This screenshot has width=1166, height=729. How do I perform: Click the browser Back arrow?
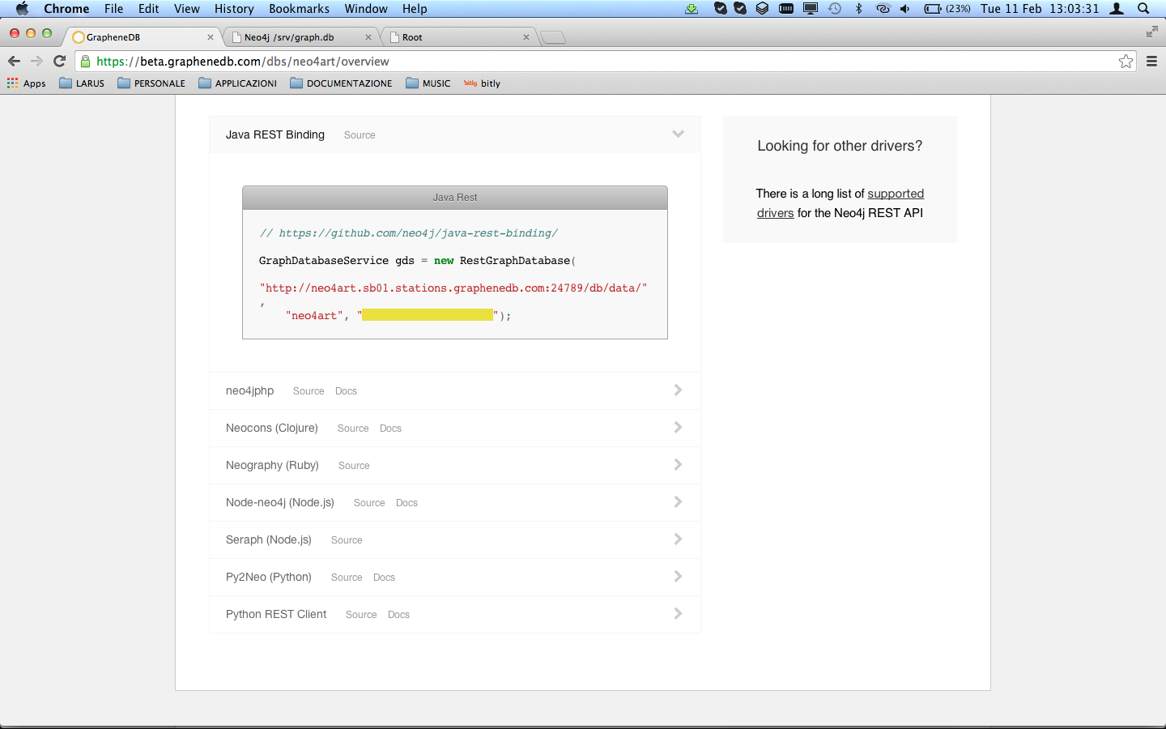coord(14,62)
